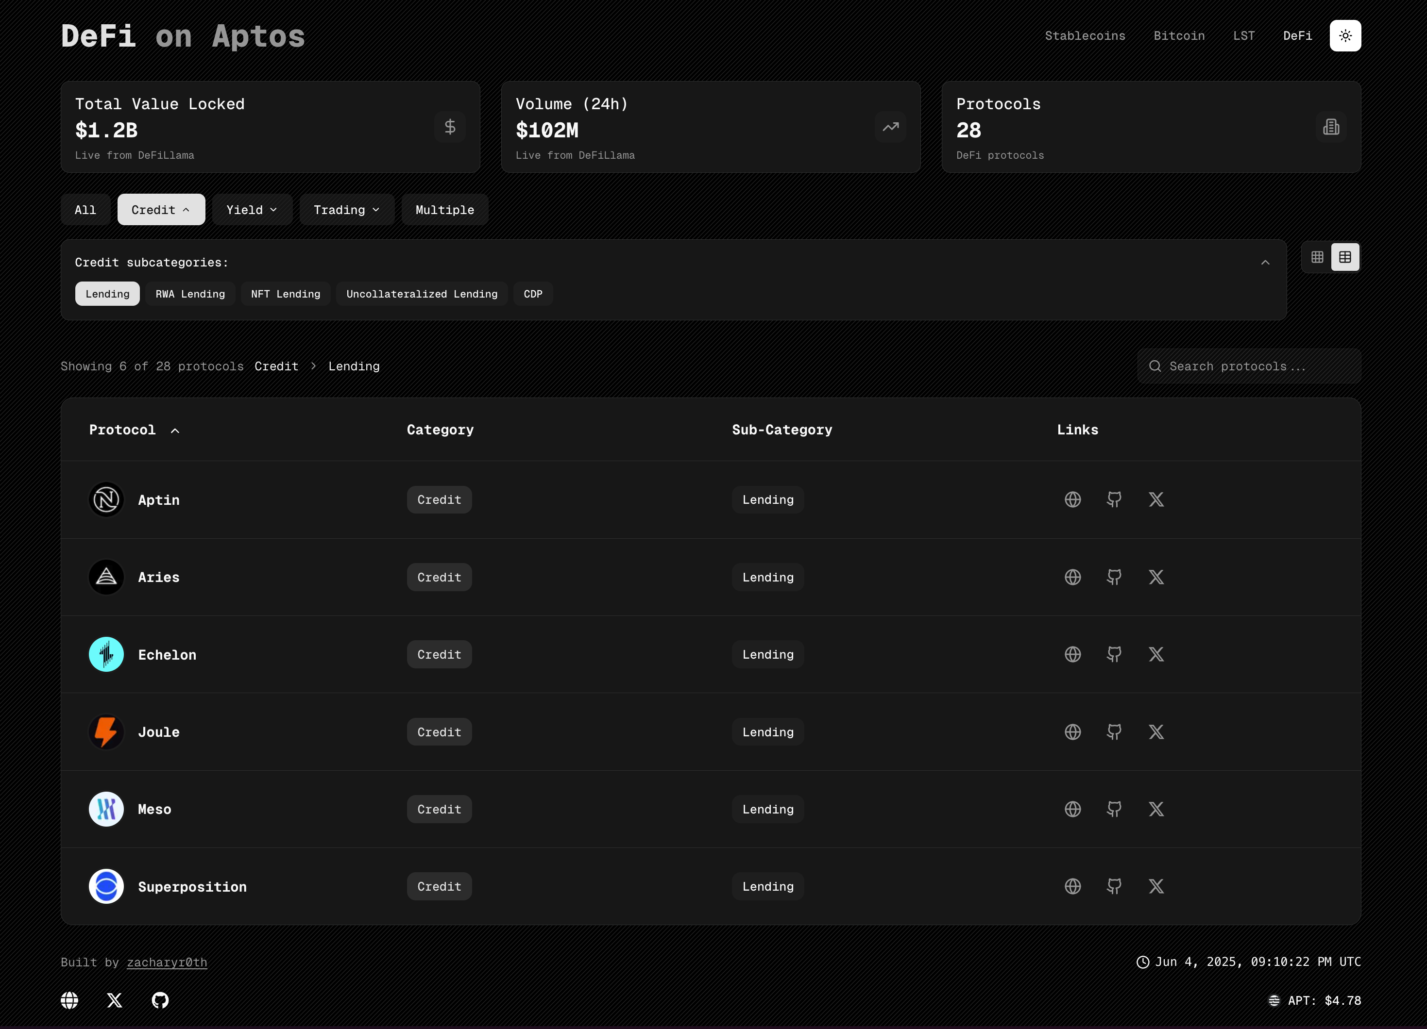The height and width of the screenshot is (1029, 1427).
Task: Open Aptin website globe link
Action: tap(1073, 500)
